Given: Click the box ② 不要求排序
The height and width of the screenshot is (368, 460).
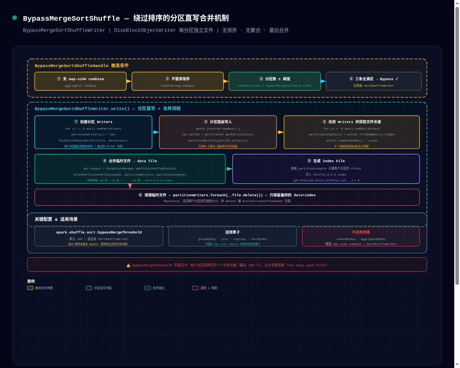Looking at the screenshot, I should click(177, 81).
